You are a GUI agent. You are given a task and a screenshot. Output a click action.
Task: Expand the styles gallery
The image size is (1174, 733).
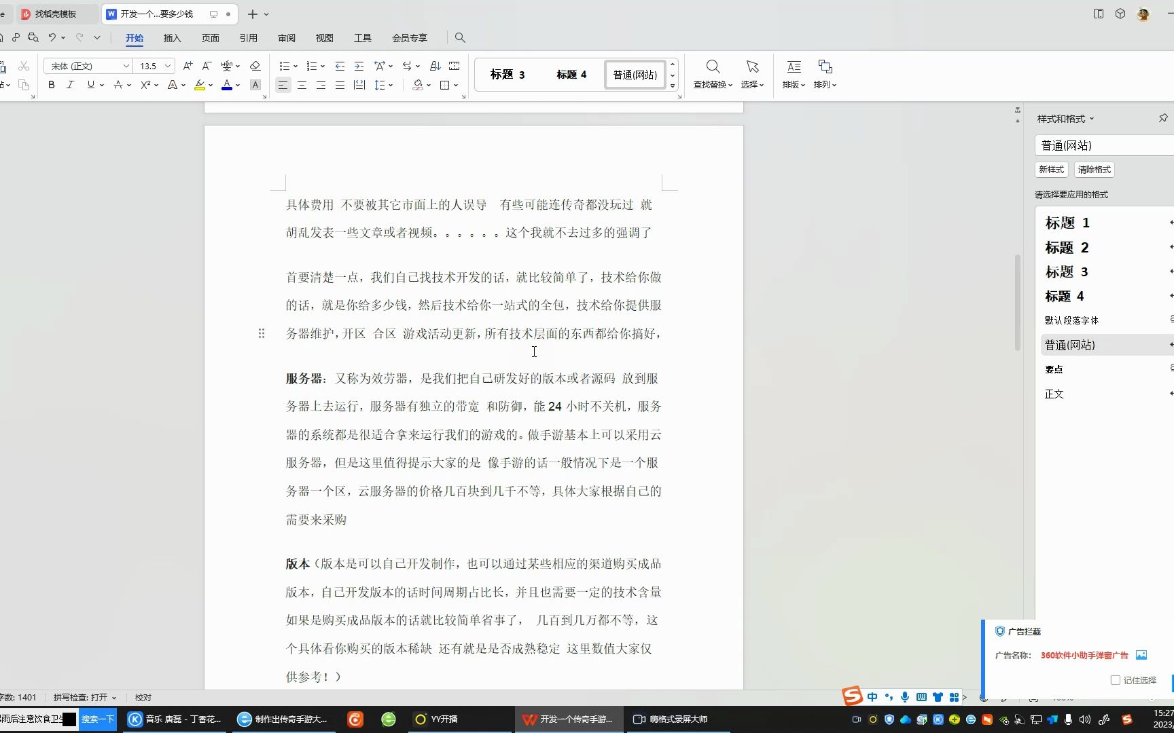(673, 86)
